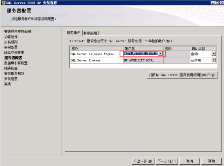Click the 启动类型 column header

click(203, 49)
